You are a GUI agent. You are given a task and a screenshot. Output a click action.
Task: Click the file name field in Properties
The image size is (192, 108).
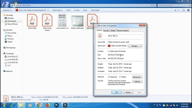coord(125,36)
